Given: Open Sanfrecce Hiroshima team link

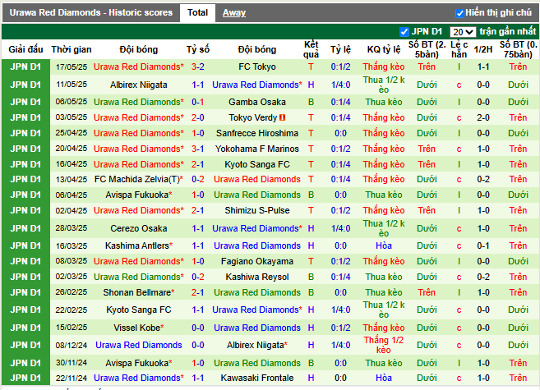Looking at the screenshot, I should 257,133.
